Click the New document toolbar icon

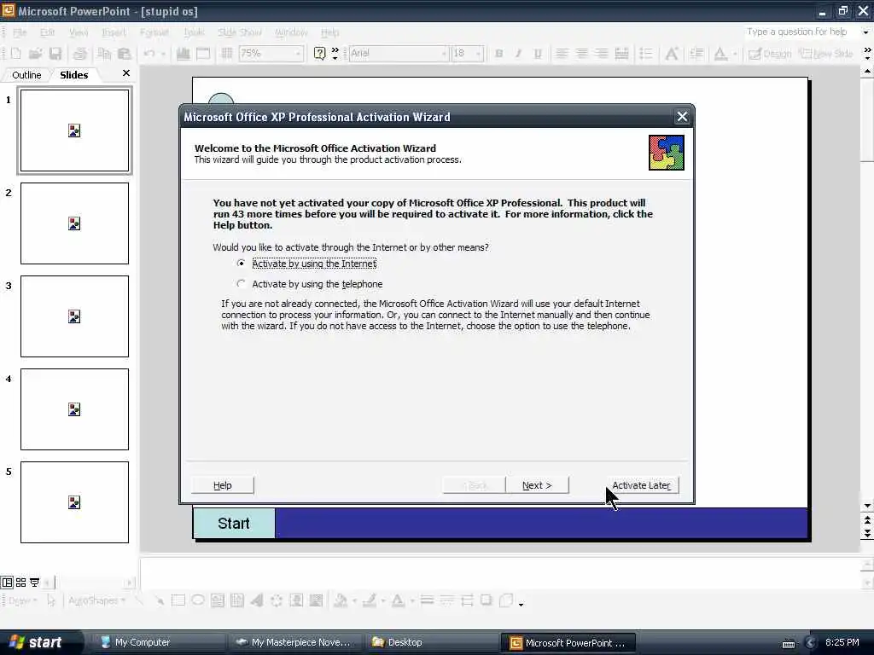pos(15,54)
